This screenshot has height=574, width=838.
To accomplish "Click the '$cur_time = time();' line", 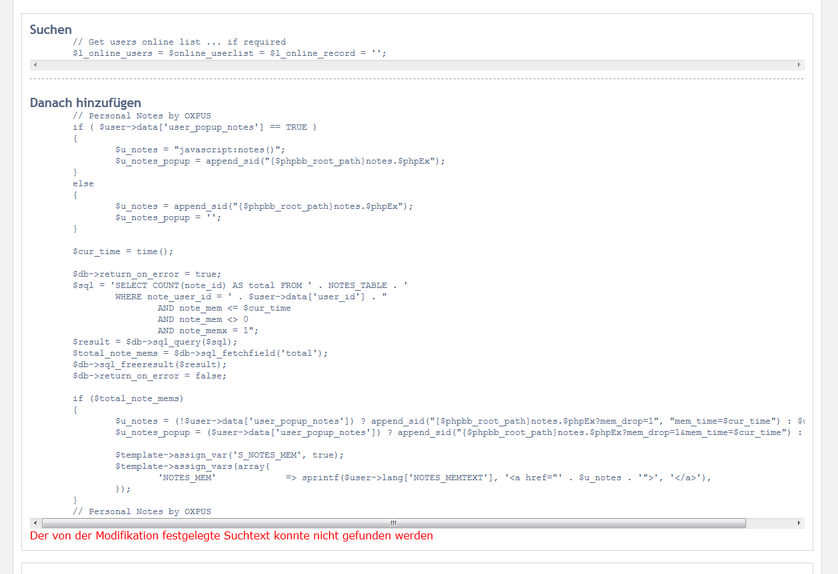I will 123,251.
